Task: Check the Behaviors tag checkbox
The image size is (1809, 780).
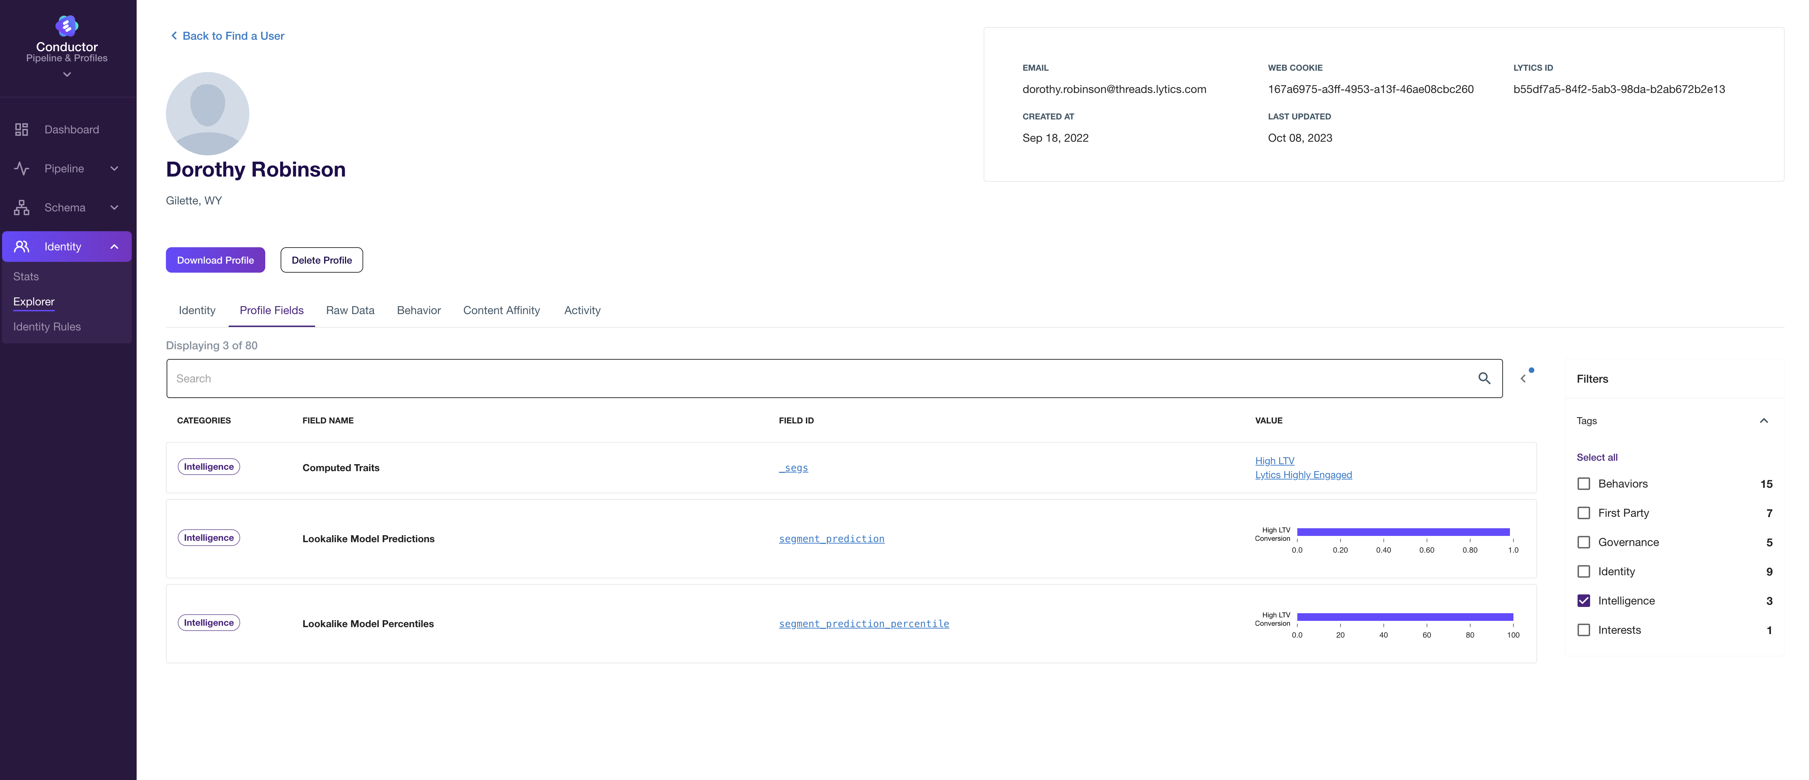Action: 1583,484
